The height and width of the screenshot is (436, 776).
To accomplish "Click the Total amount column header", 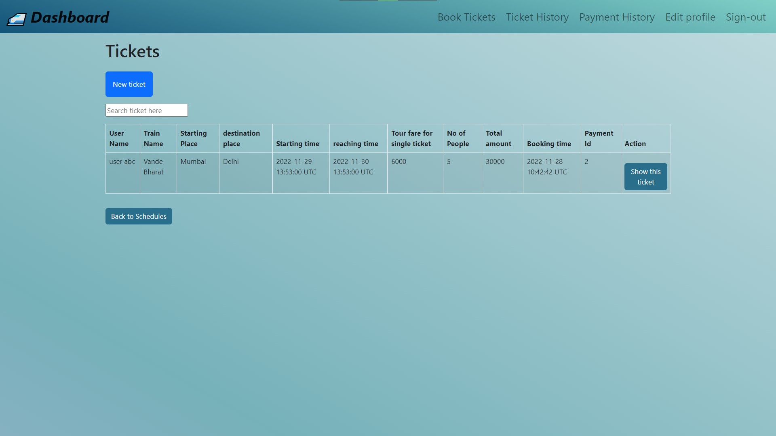I will (x=498, y=138).
